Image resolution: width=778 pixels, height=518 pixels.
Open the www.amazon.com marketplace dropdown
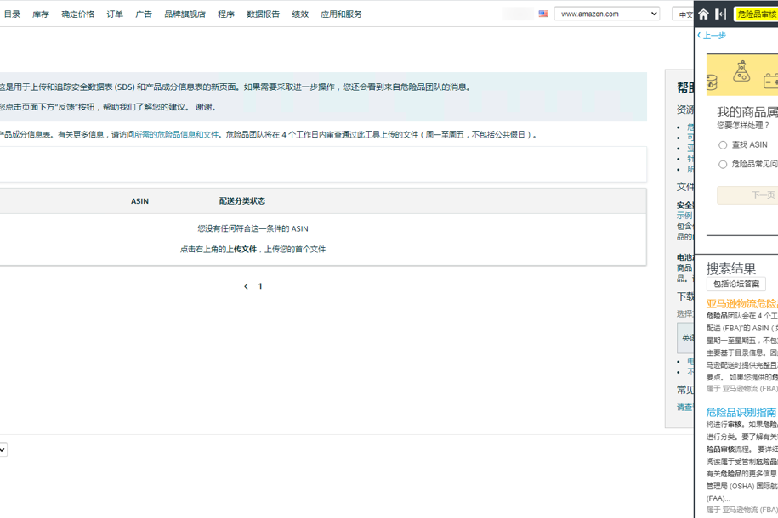coord(607,14)
